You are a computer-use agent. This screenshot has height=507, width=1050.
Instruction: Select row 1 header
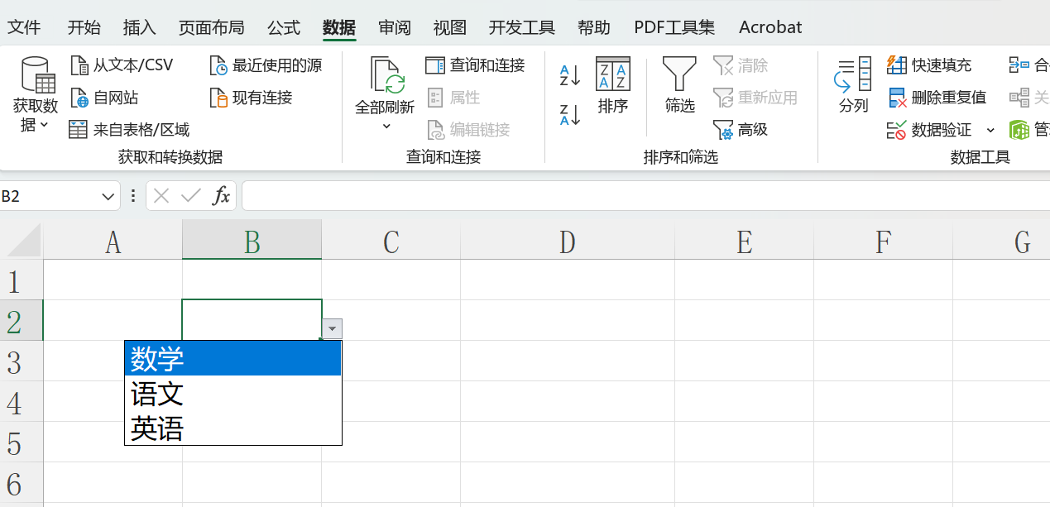pyautogui.click(x=22, y=280)
